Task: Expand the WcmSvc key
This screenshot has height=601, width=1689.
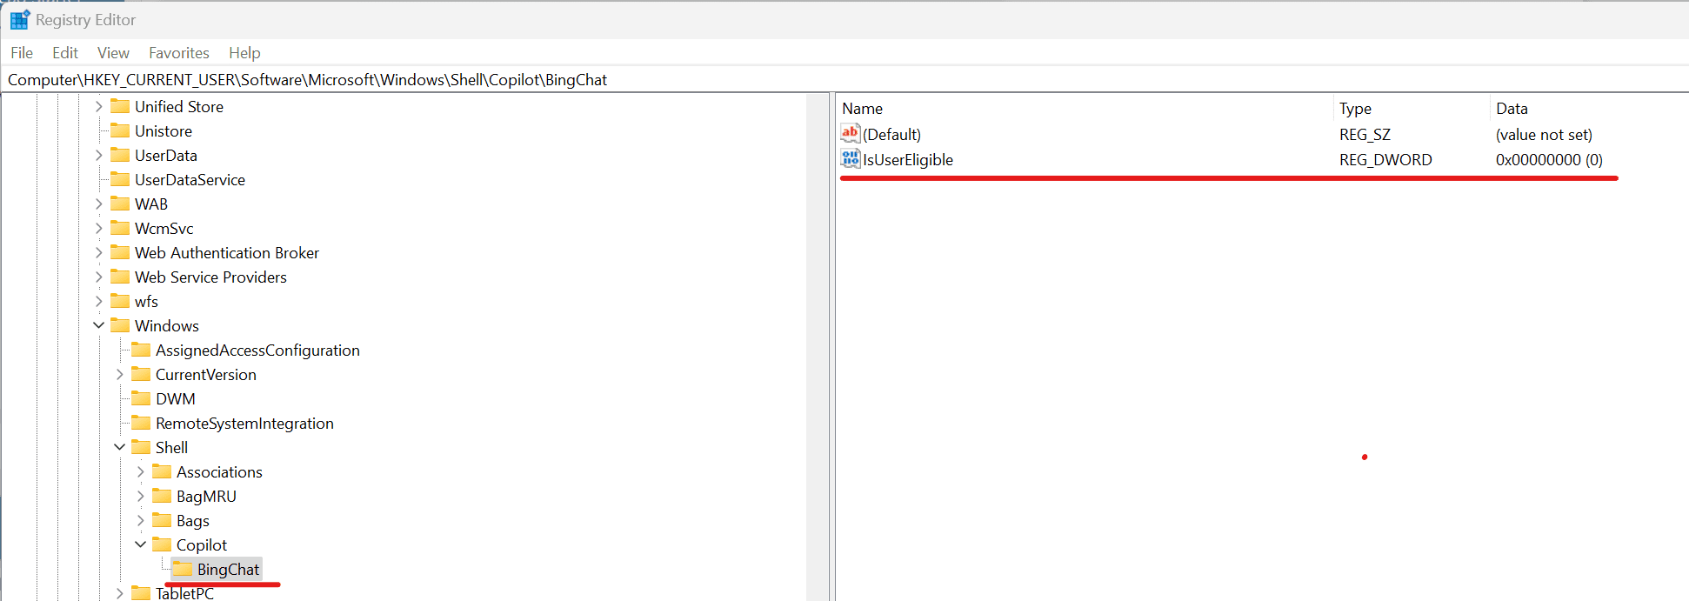Action: (x=98, y=229)
